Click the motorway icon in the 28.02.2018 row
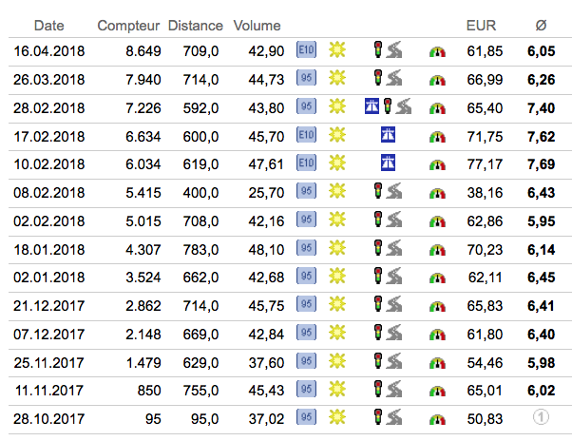Image resolution: width=572 pixels, height=441 pixels. [372, 106]
